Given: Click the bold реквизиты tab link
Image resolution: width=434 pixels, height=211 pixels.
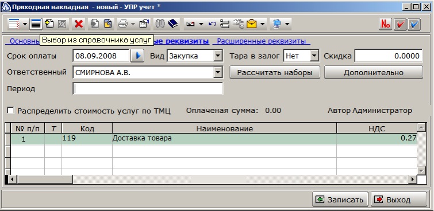Looking at the screenshot, I should pos(181,41).
